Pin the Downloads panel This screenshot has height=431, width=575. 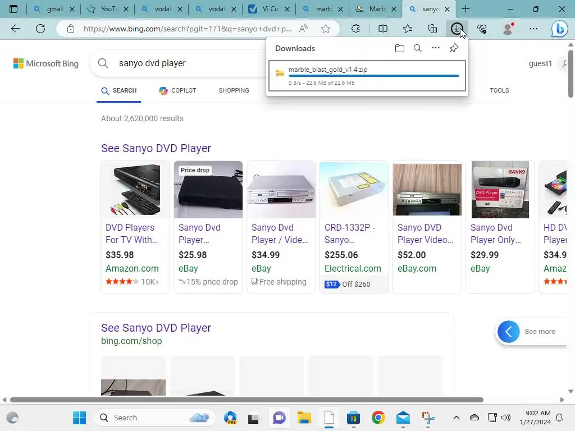454,48
